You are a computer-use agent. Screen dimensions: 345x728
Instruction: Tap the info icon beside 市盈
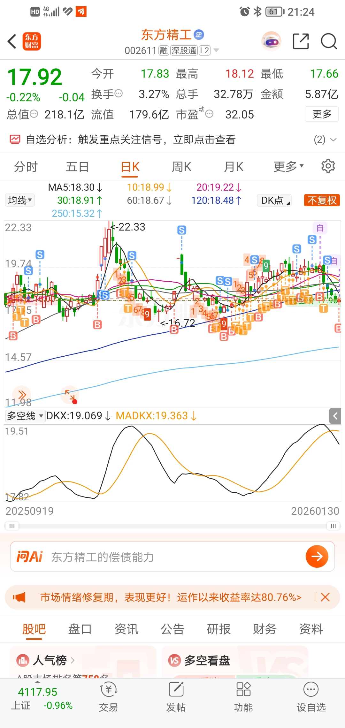[209, 114]
